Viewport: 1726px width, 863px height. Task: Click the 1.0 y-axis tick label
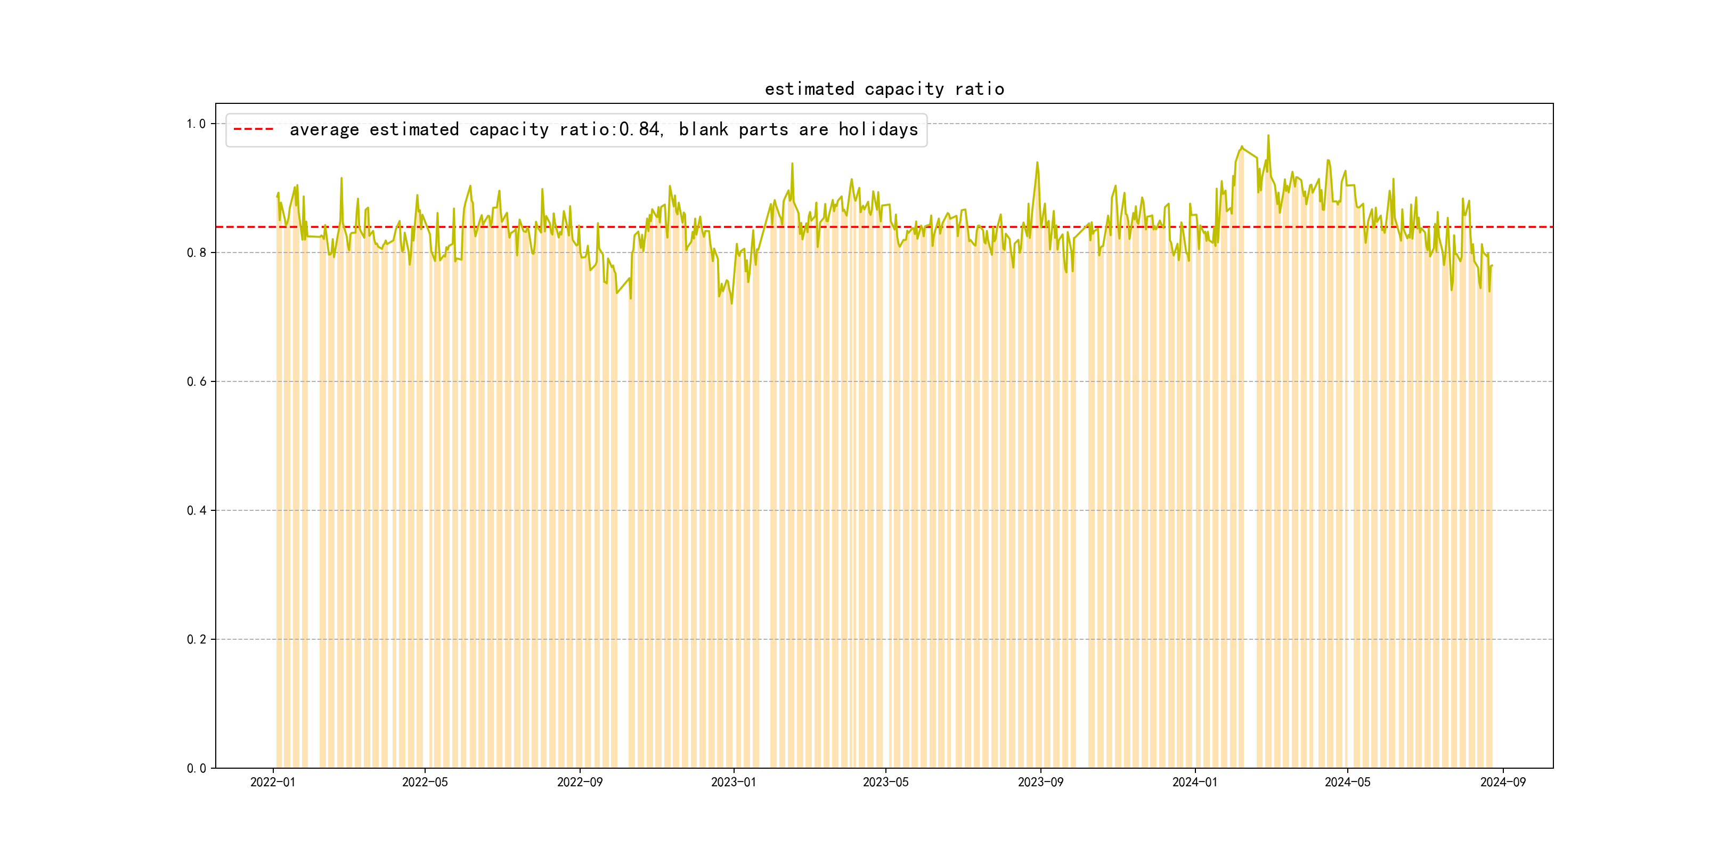196,124
